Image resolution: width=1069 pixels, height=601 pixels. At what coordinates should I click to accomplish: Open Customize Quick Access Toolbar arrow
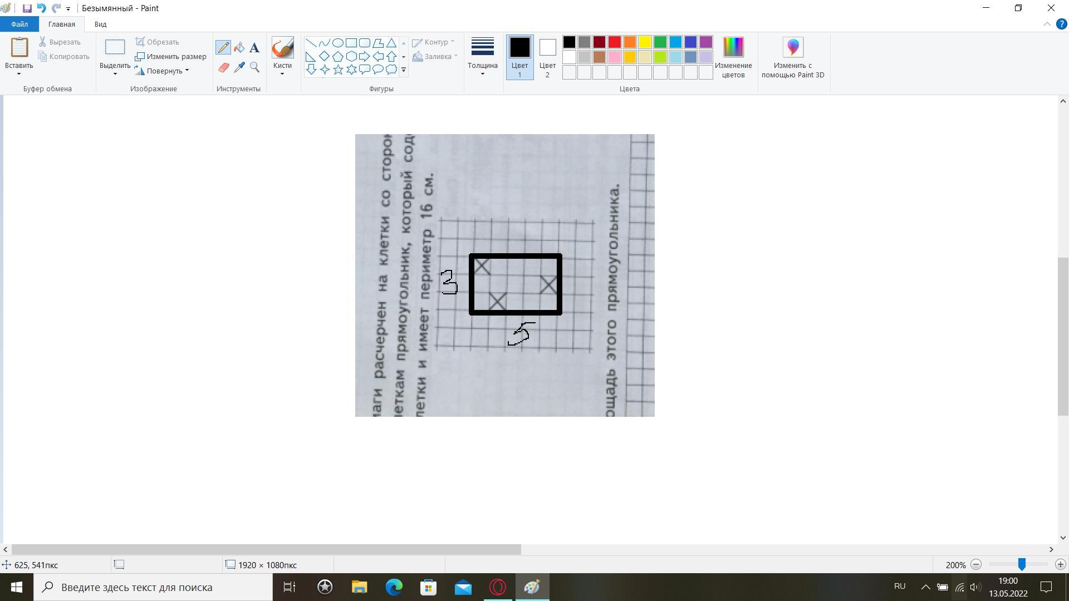pyautogui.click(x=68, y=9)
